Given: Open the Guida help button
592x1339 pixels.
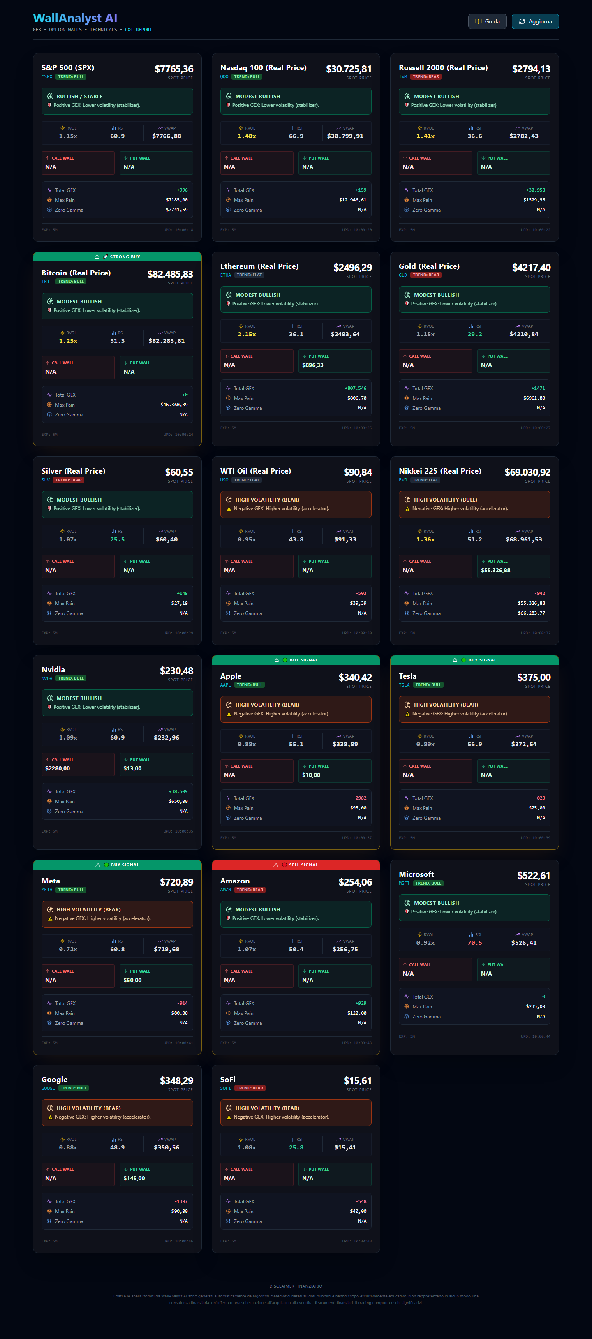Looking at the screenshot, I should pos(487,21).
